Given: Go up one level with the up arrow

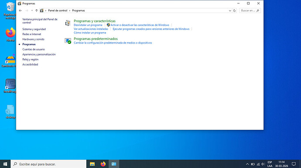Looking at the screenshot, I should pyautogui.click(x=37, y=10).
